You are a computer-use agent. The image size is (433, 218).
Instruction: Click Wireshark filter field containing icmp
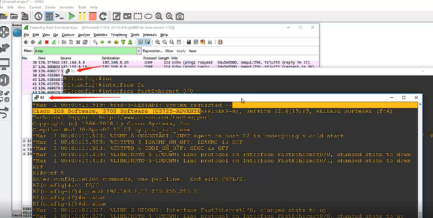coord(85,51)
